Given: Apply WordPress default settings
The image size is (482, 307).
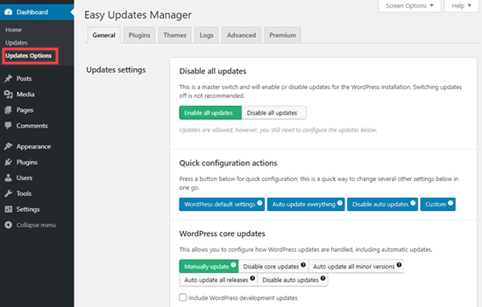Looking at the screenshot, I should pos(222,204).
